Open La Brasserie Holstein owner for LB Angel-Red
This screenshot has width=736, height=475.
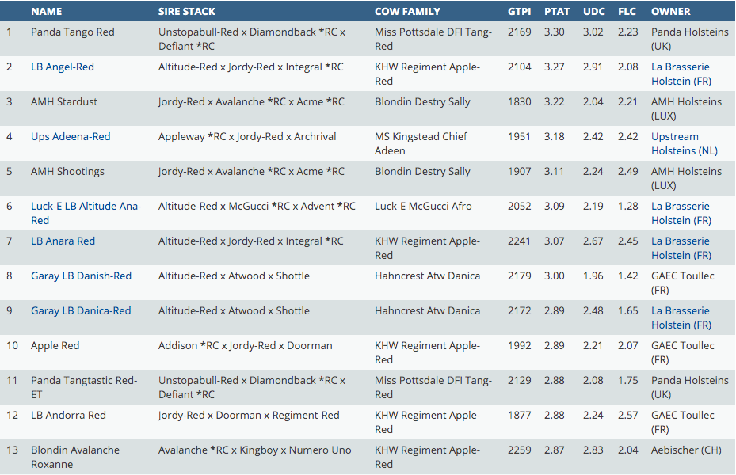[680, 74]
